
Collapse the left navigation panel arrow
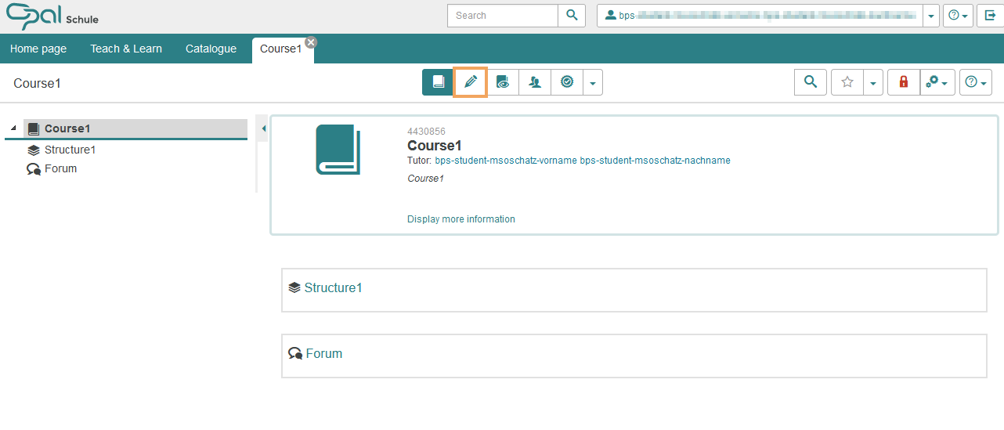coord(263,128)
